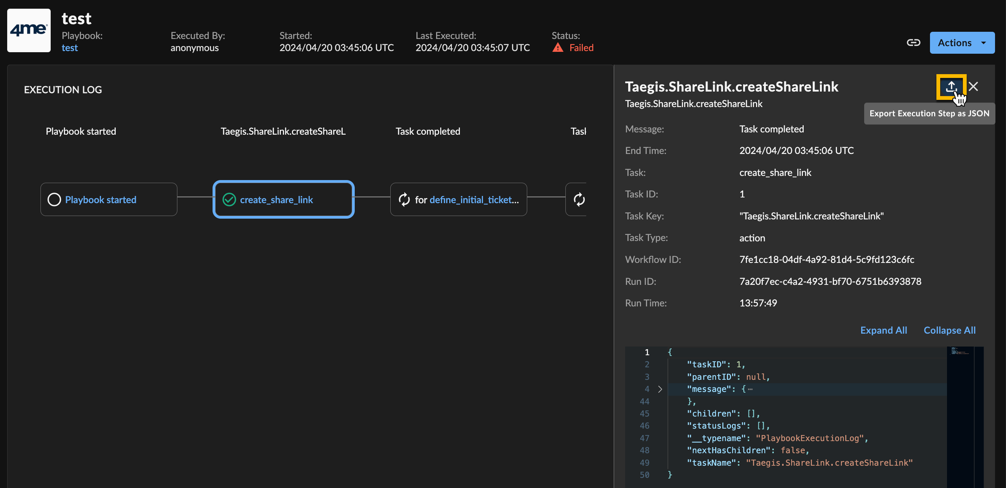Click Run ID value 7a20f7ec-c4a2-4931-bf70-6751b6393878

pos(830,281)
